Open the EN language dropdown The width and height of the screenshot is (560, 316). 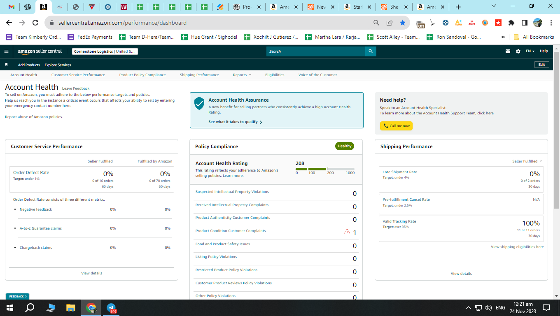tap(530, 51)
